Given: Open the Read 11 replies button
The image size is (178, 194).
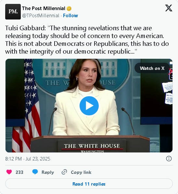Looking at the screenshot, I should (x=89, y=184).
